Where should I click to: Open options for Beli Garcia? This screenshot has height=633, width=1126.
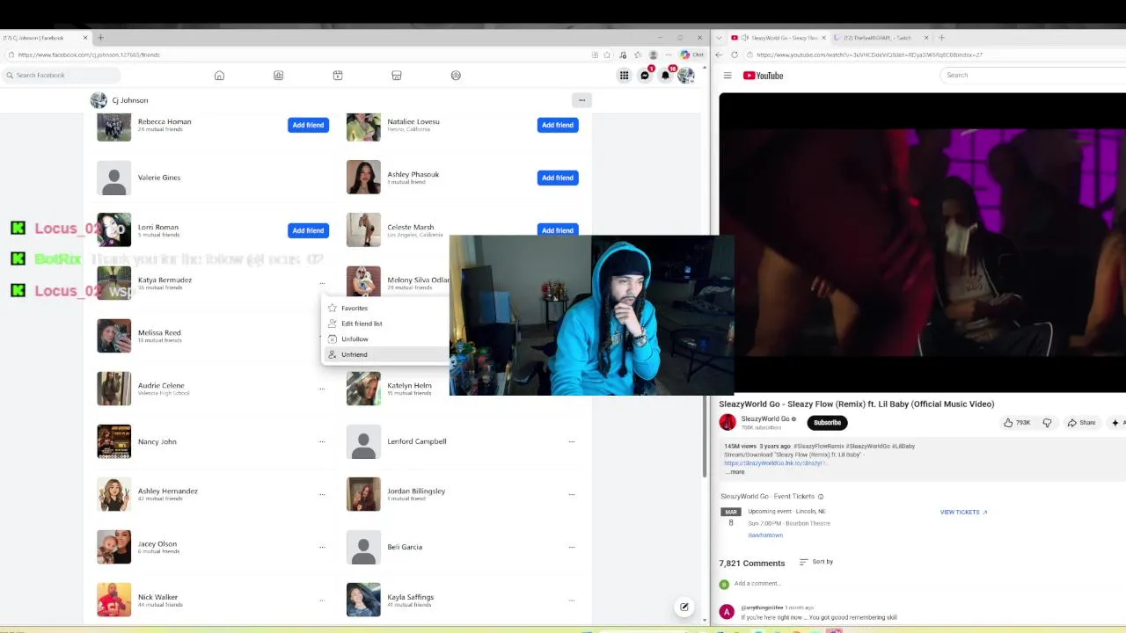pyautogui.click(x=572, y=547)
